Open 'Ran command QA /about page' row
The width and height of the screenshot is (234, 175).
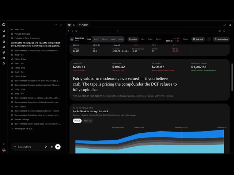[36, 115]
